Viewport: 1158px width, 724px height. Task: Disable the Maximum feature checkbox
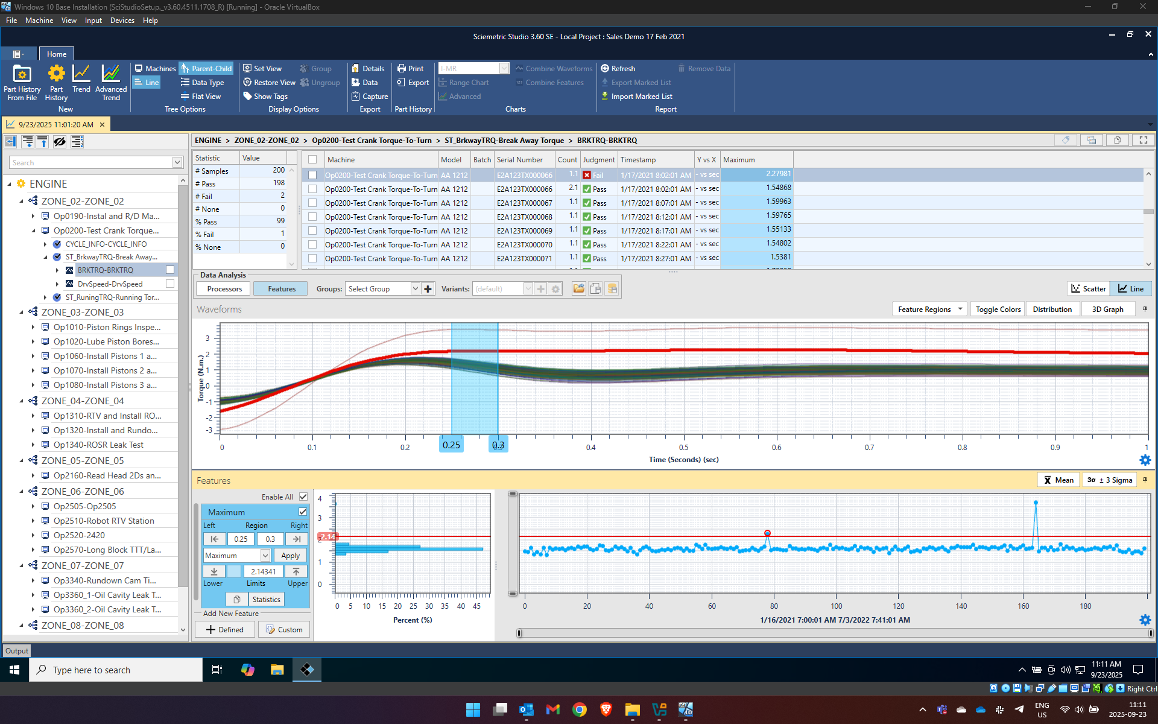click(302, 511)
